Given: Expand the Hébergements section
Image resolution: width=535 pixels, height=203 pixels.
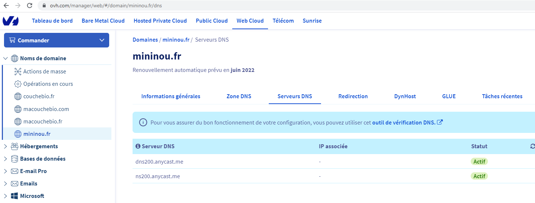Looking at the screenshot, I should pos(5,146).
